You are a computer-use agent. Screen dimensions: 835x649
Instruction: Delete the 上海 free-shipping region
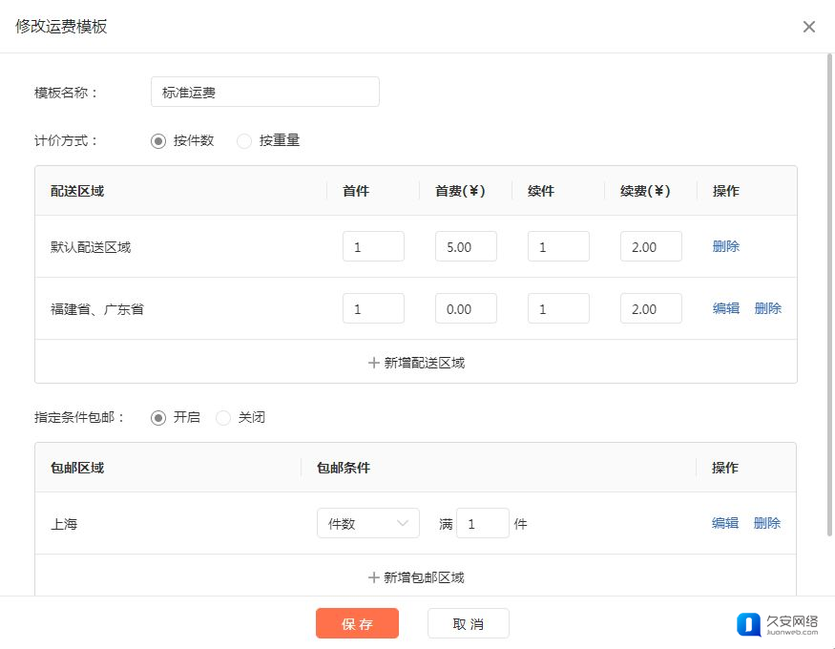pos(766,523)
